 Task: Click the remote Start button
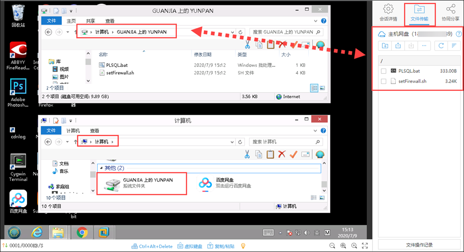click(x=14, y=233)
